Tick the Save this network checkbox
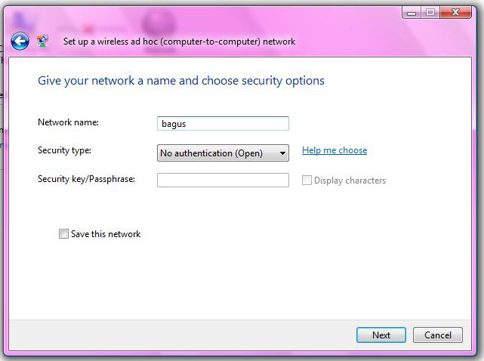 63,234
